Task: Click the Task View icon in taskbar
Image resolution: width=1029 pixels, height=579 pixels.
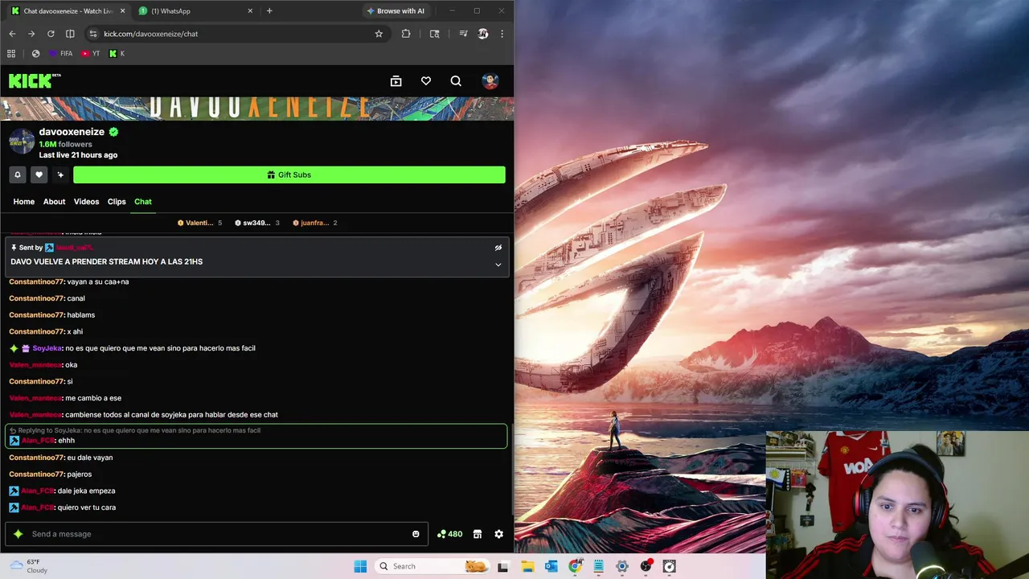Action: [503, 566]
